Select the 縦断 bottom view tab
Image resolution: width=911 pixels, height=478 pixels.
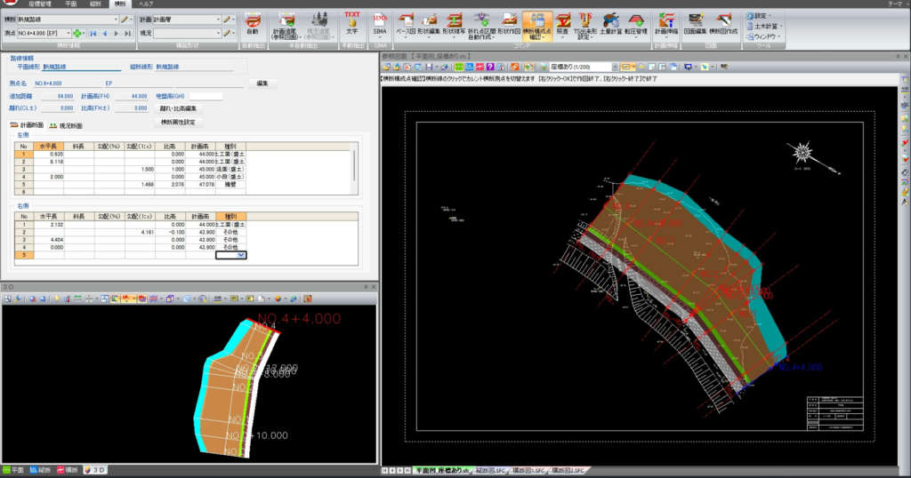pos(41,469)
